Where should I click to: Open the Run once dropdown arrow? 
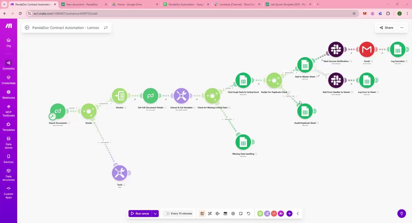155,214
